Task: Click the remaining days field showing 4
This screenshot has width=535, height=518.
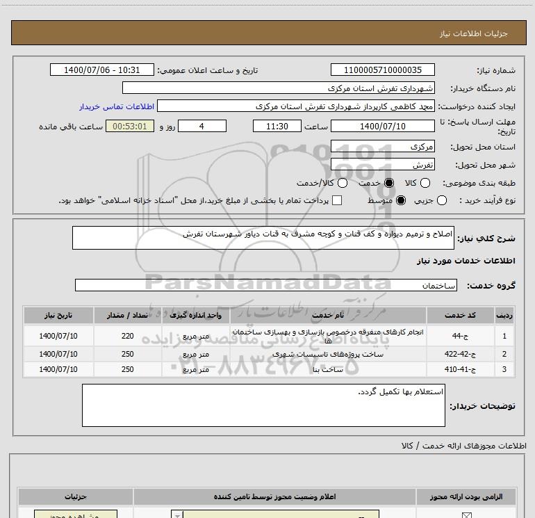Action: coord(202,127)
